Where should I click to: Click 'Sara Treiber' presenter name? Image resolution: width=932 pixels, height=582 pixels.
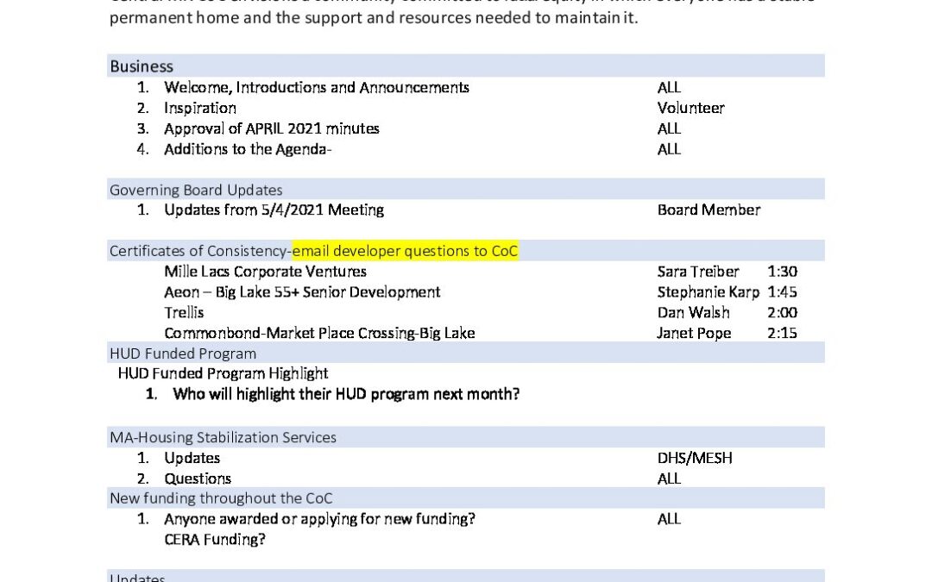point(698,272)
